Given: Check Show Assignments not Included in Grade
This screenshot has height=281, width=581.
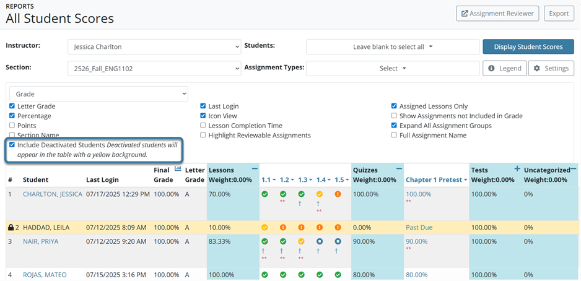Looking at the screenshot, I should 395,116.
